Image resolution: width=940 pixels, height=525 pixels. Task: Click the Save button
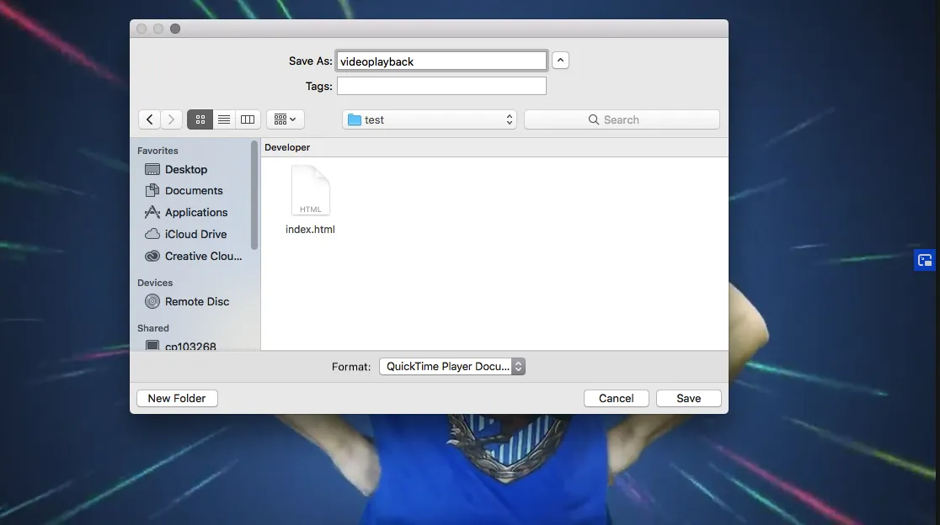689,399
